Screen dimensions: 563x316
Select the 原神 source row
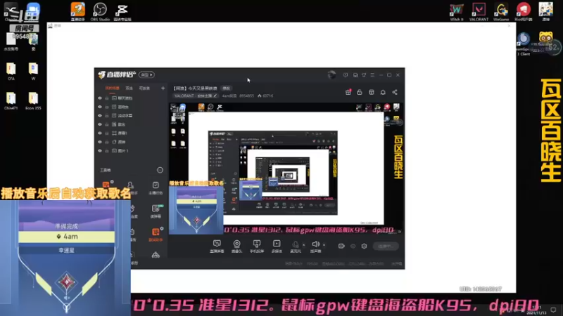coord(131,142)
